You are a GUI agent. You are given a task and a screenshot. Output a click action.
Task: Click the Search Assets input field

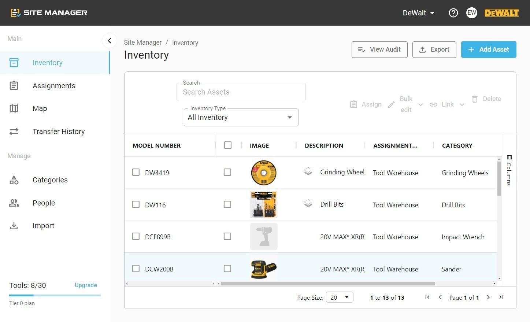pyautogui.click(x=241, y=92)
